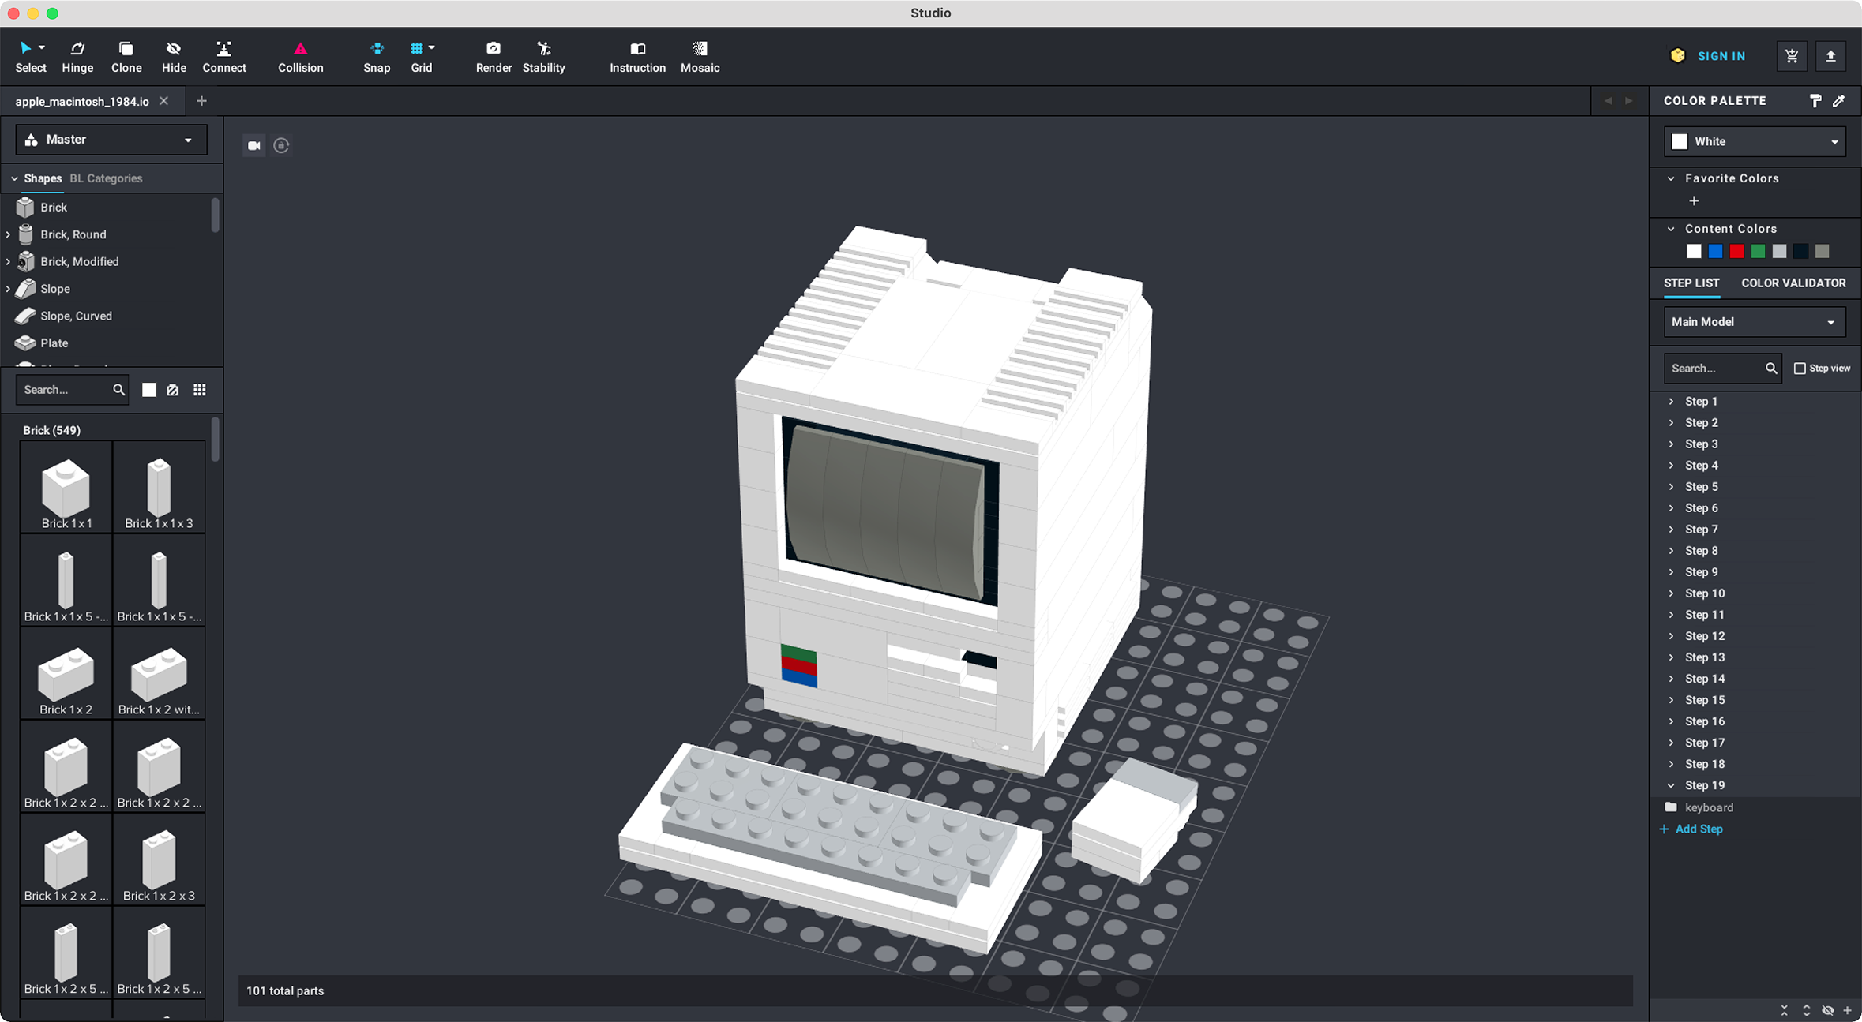Pick the red content color swatch

pos(1736,251)
